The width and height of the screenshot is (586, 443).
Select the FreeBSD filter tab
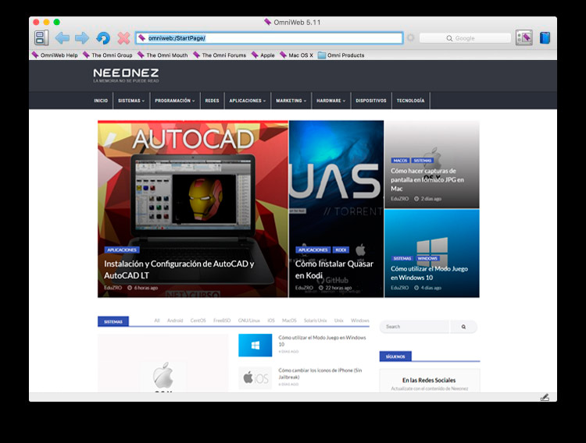[222, 321]
